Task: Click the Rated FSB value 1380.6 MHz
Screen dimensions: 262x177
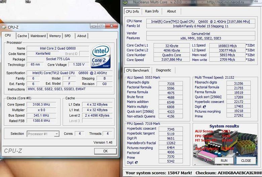Action: 41,121
